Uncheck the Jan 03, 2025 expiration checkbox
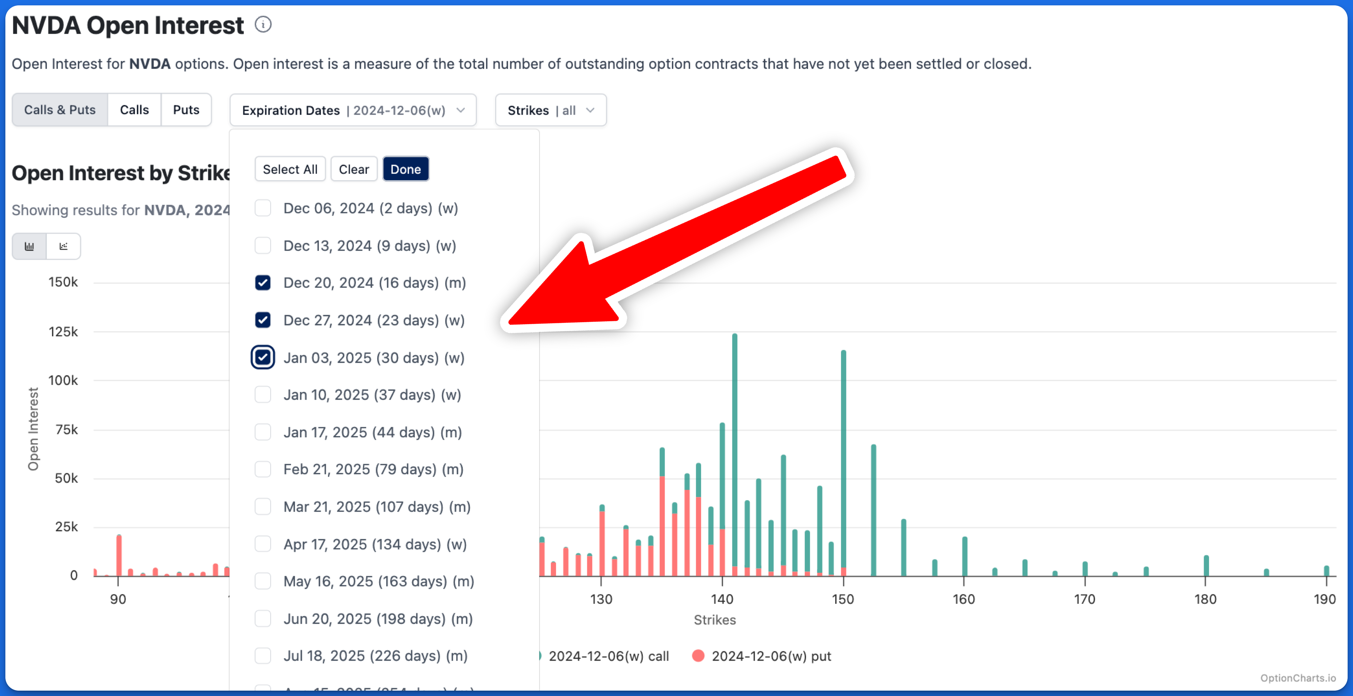This screenshot has height=696, width=1353. pos(263,358)
